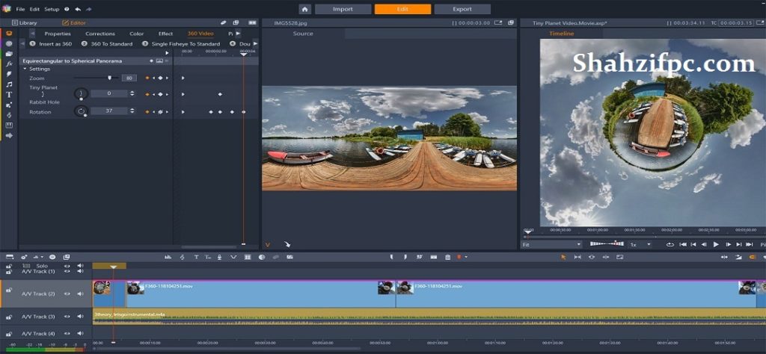Switch to the Corrections tab
Screen dimensions: 766x354
point(100,34)
